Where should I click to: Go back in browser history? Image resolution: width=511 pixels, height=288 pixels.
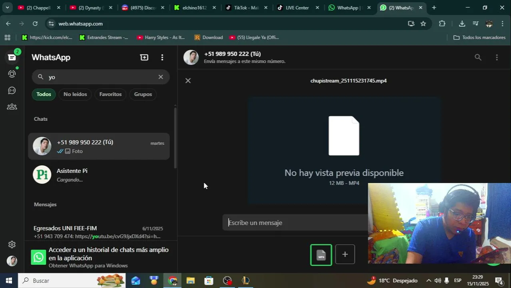tap(8, 24)
